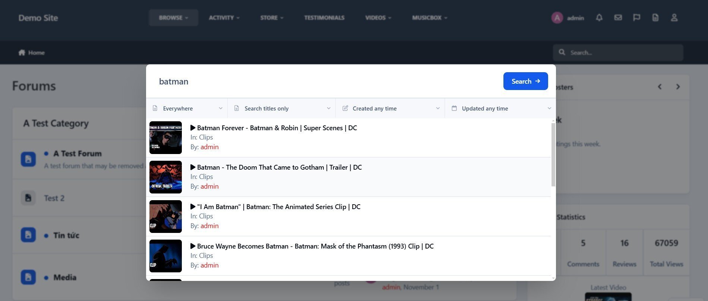Click the Doom That Came to Gotham thumbnail
This screenshot has width=708, height=301.
click(x=165, y=177)
